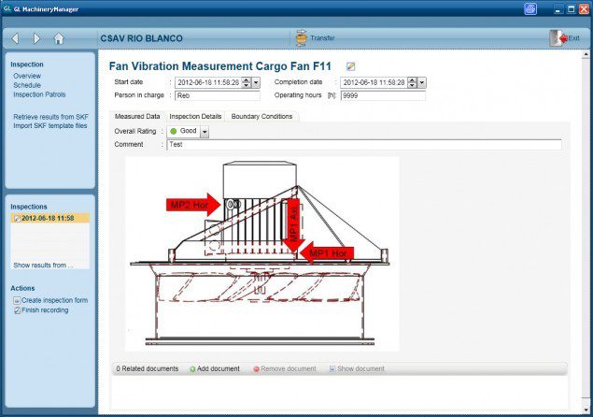Increment the Start date spinner
Image resolution: width=593 pixels, height=417 pixels.
coord(247,79)
